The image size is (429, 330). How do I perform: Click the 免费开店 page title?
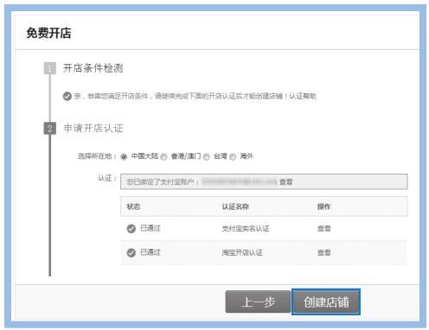pos(48,33)
